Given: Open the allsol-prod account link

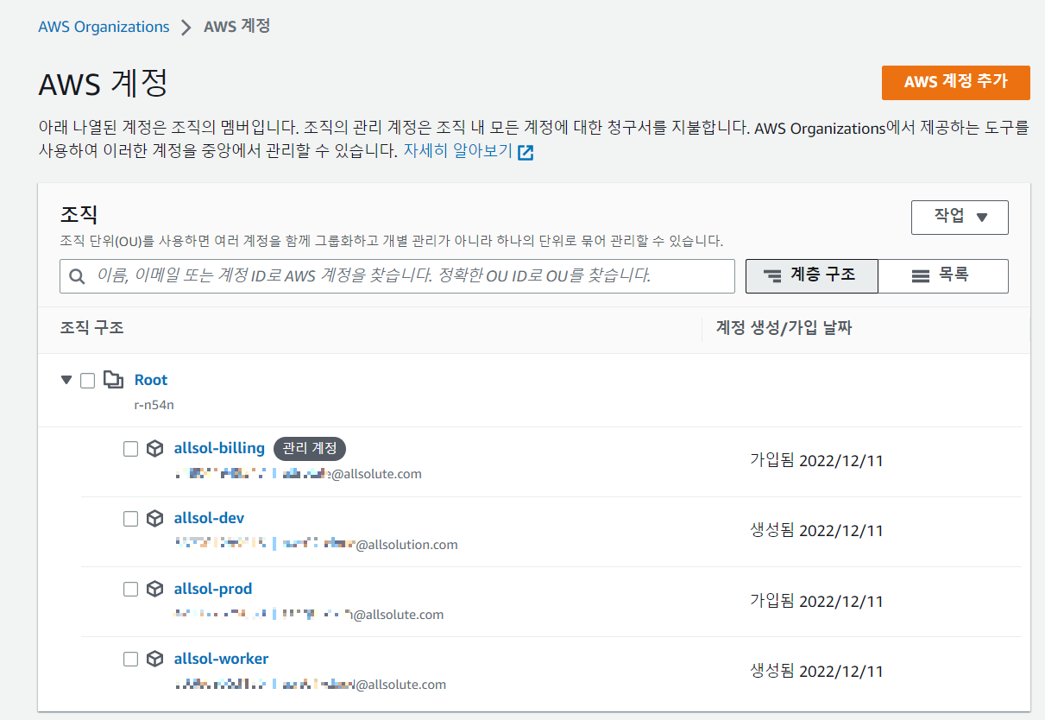Looking at the screenshot, I should (x=213, y=589).
